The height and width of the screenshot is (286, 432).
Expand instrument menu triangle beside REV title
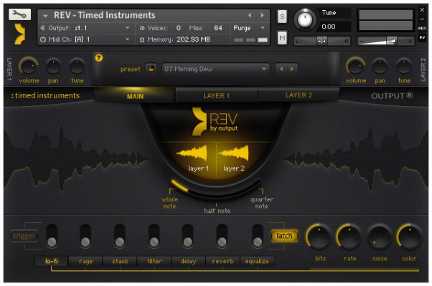[x=45, y=16]
